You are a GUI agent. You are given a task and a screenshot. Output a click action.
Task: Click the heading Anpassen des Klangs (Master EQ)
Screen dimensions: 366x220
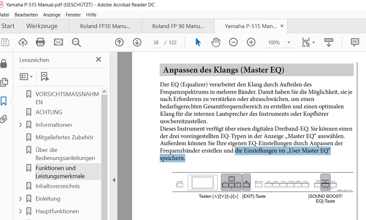[x=224, y=70]
